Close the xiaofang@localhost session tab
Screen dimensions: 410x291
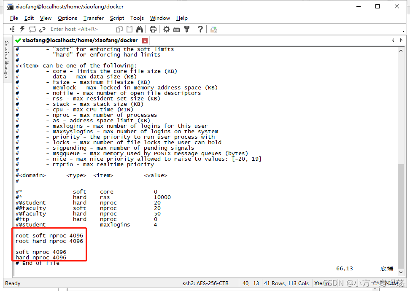click(145, 40)
